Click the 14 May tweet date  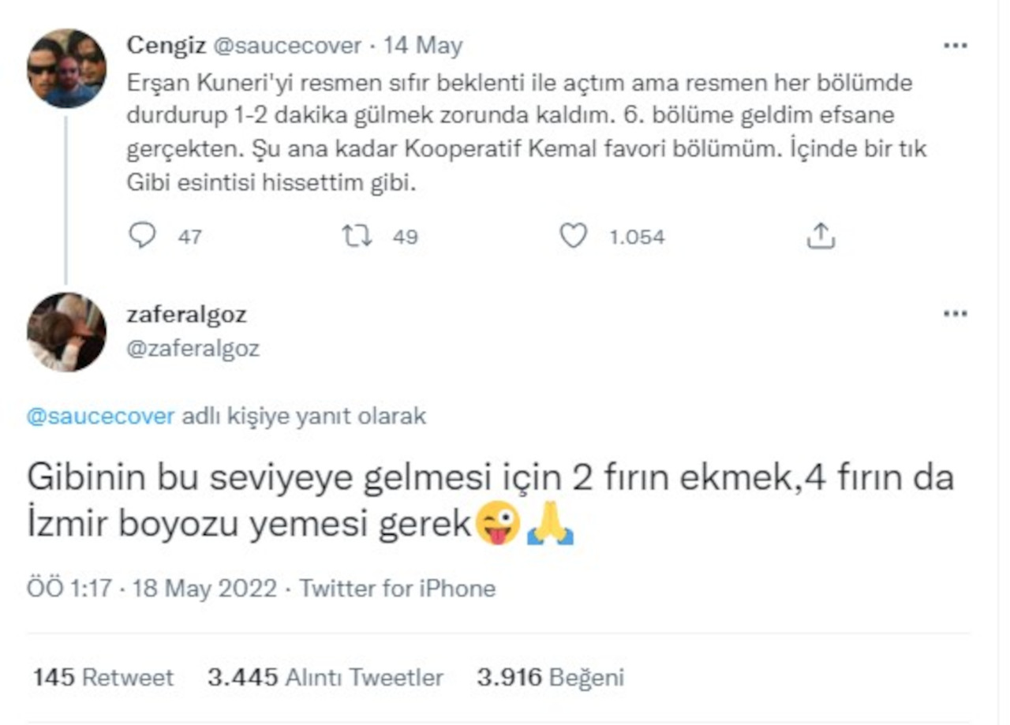[423, 46]
